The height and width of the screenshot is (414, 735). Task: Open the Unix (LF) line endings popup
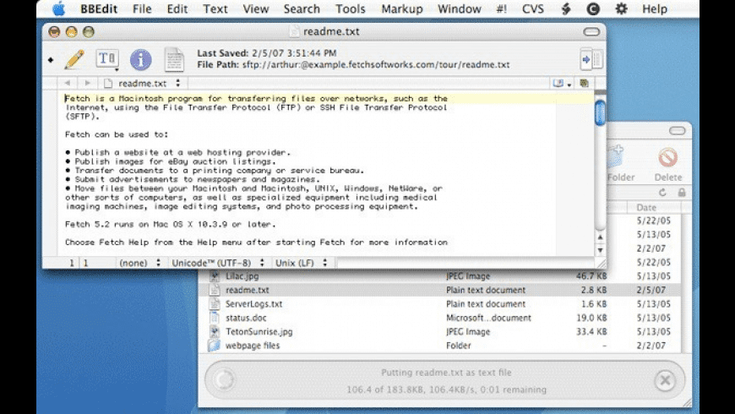[301, 263]
